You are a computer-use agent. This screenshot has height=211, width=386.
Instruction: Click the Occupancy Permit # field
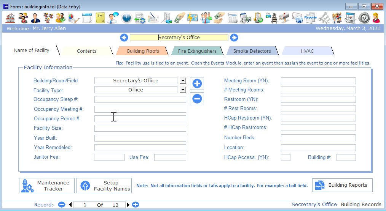pyautogui.click(x=140, y=119)
